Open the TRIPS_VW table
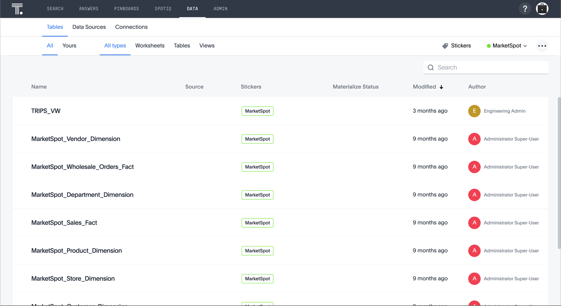The image size is (561, 306). click(46, 111)
